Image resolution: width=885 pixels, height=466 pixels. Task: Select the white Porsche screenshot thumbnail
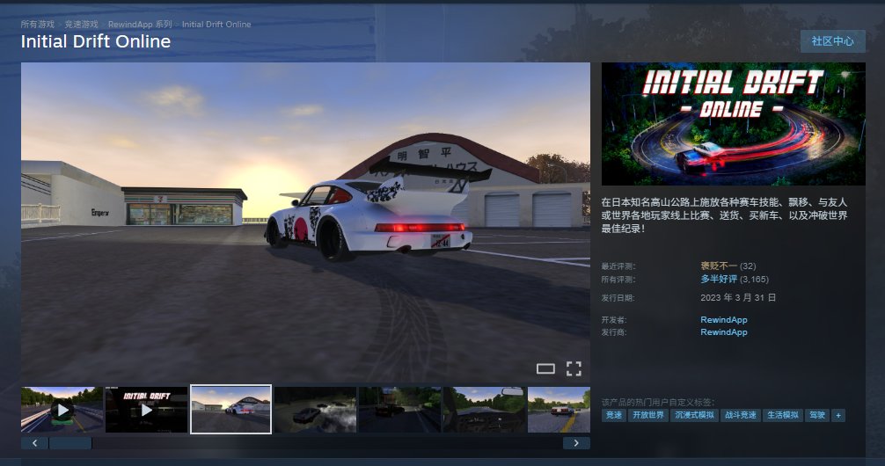click(230, 409)
